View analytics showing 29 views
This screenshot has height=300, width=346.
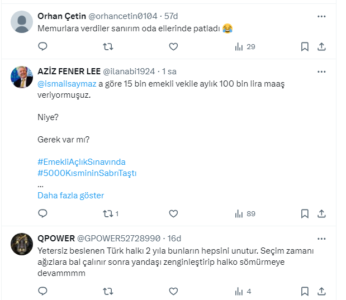click(245, 47)
